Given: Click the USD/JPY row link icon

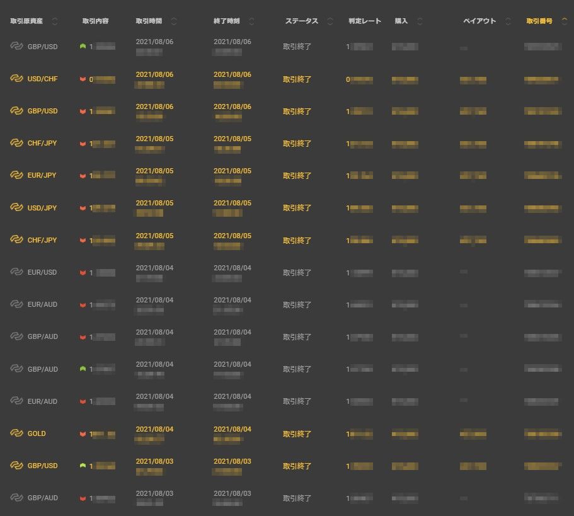Looking at the screenshot, I should (x=16, y=207).
